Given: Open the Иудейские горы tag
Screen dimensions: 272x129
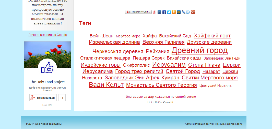Looking at the screenshot, I should pyautogui.click(x=101, y=65).
